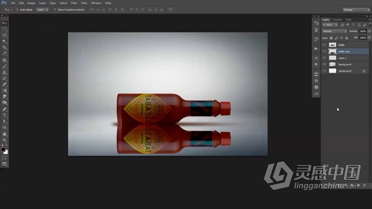Viewport: 372px width, 209px height.
Task: Select the Clone Stamp tool
Action: pos(5,73)
